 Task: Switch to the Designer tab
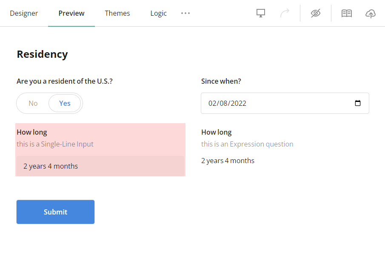coord(24,13)
